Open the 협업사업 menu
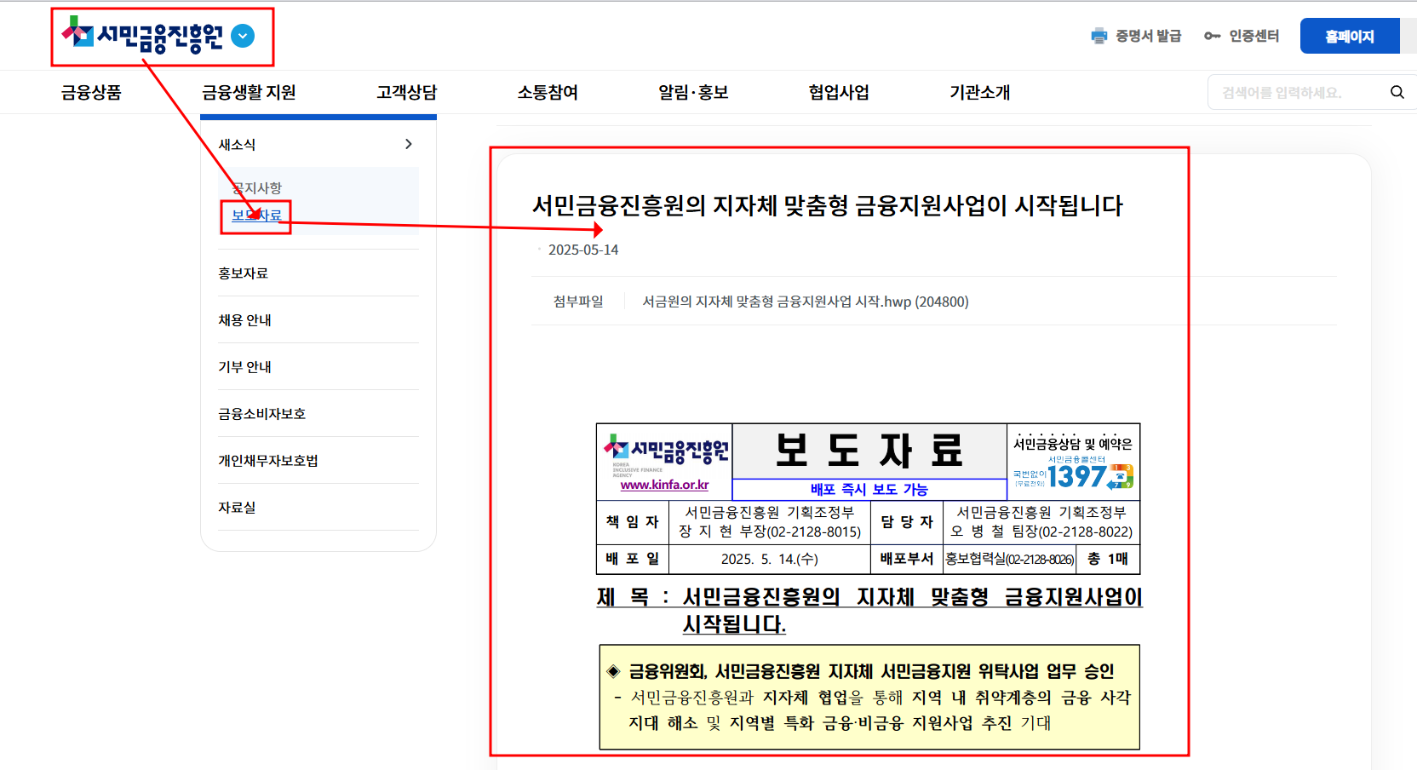Image resolution: width=1417 pixels, height=770 pixels. [x=839, y=92]
